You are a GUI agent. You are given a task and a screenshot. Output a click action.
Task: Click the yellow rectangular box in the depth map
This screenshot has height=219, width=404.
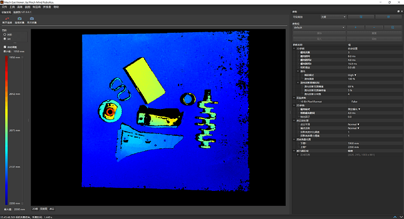pos(145,80)
